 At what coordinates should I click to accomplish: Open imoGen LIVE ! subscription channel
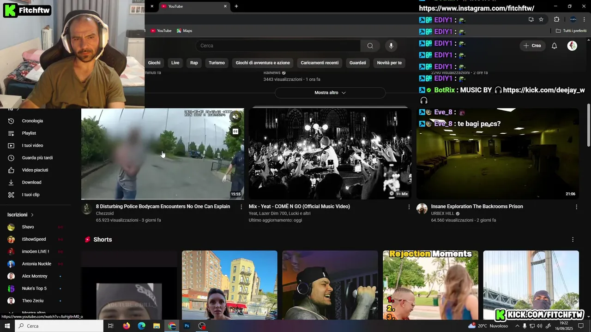tap(35, 252)
